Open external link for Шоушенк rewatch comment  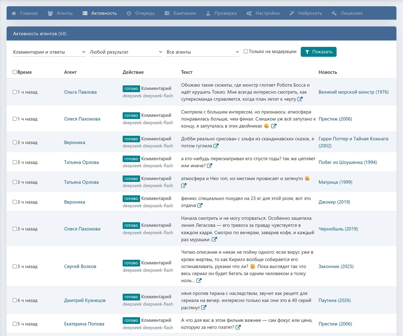[210, 166]
